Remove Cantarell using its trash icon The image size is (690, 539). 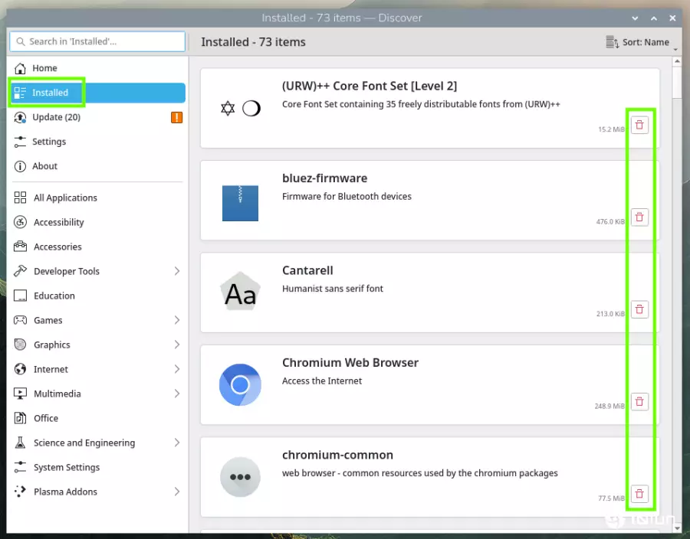coord(639,309)
